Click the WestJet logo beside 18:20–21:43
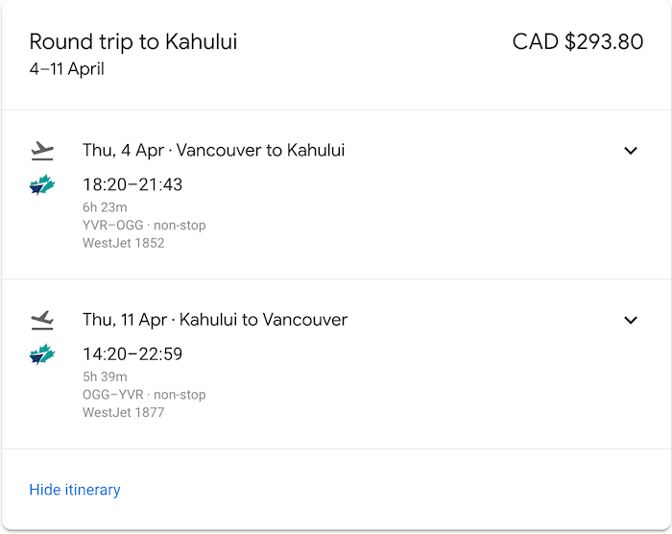Image resolution: width=672 pixels, height=534 pixels. pyautogui.click(x=42, y=184)
